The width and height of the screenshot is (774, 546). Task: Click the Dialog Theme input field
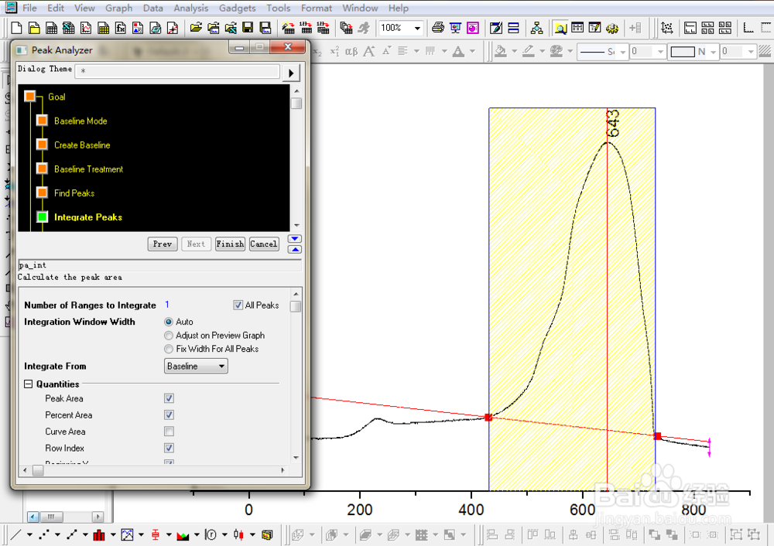(x=178, y=71)
